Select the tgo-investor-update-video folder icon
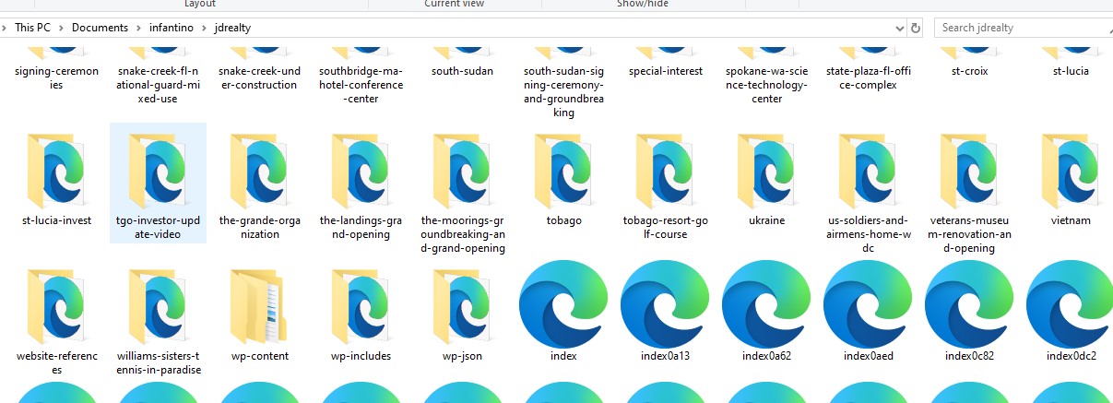This screenshot has height=403, width=1113. coord(158,171)
